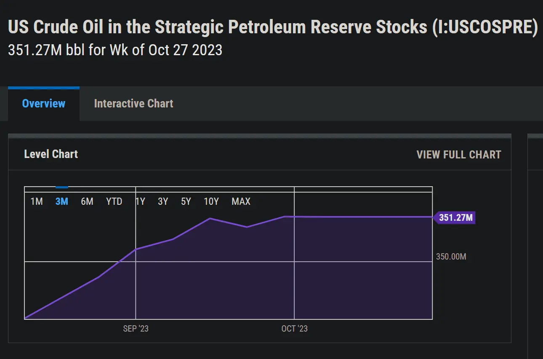Select the 3M time range

(62, 201)
